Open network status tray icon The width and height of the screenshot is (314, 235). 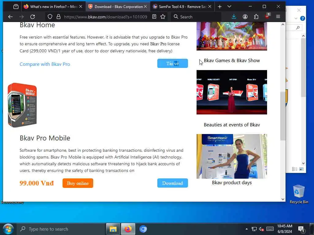tap(254, 229)
